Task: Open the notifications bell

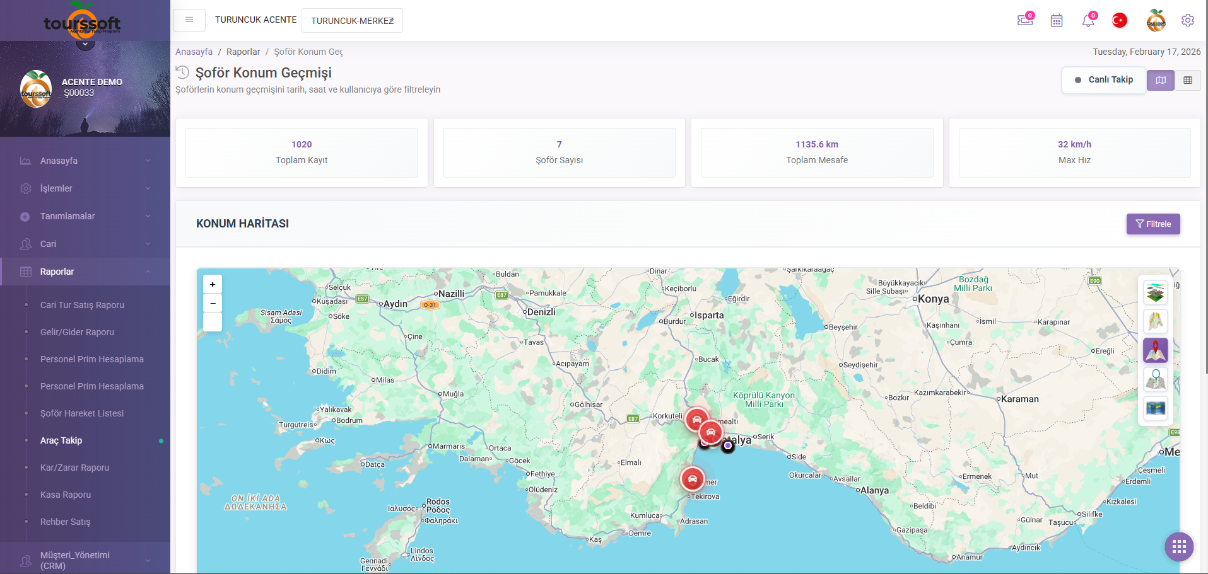Action: (x=1088, y=21)
